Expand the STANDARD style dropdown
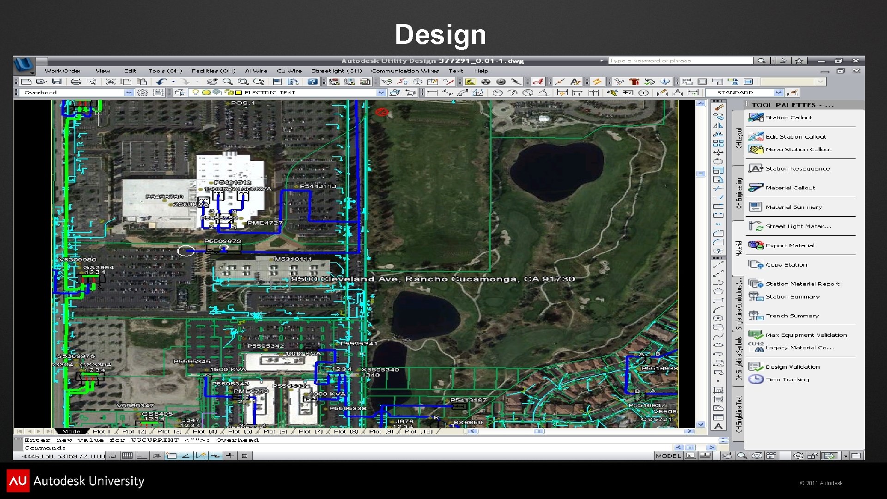 (x=778, y=92)
